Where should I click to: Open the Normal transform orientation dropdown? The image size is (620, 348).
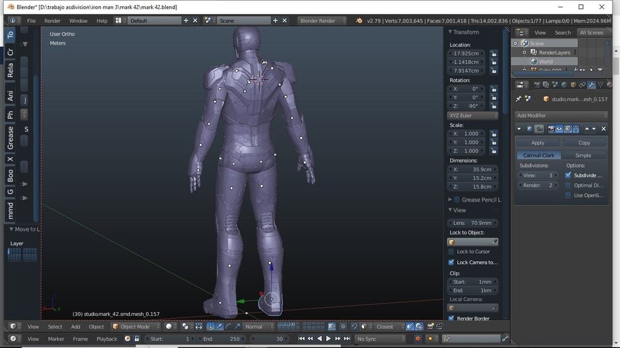coord(258,326)
